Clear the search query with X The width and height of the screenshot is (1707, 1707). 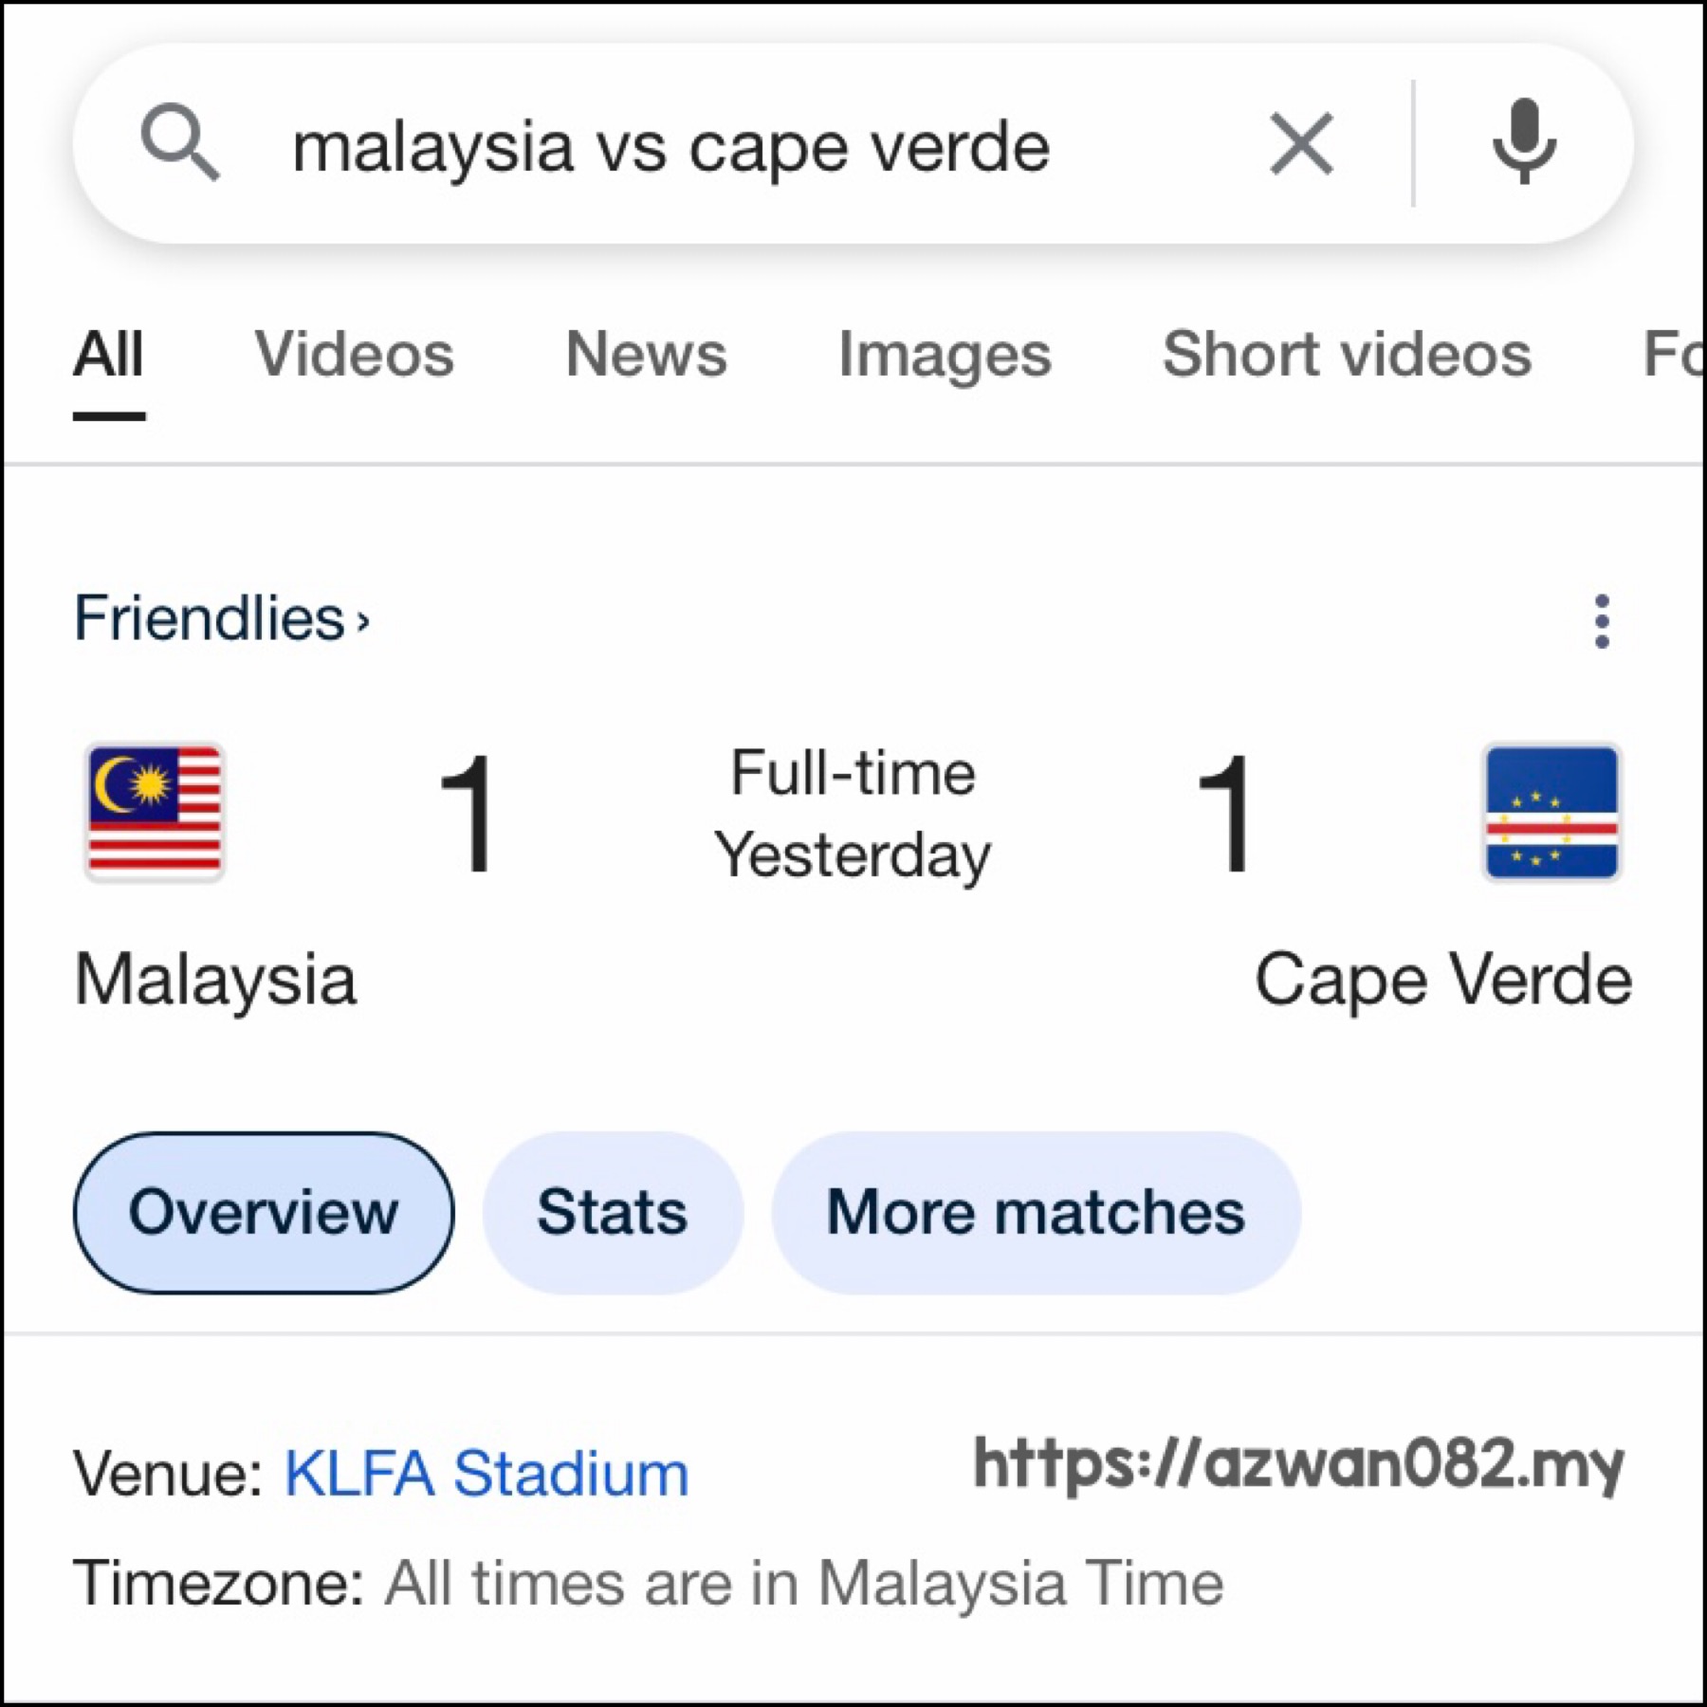1301,143
